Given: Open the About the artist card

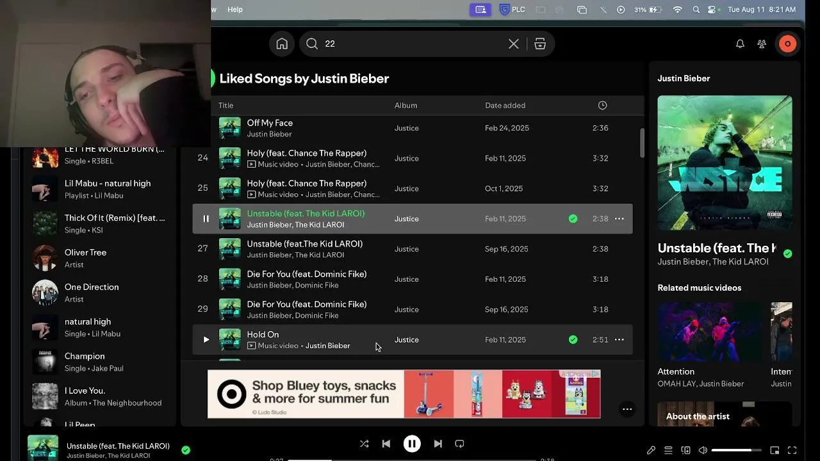Looking at the screenshot, I should point(725,414).
